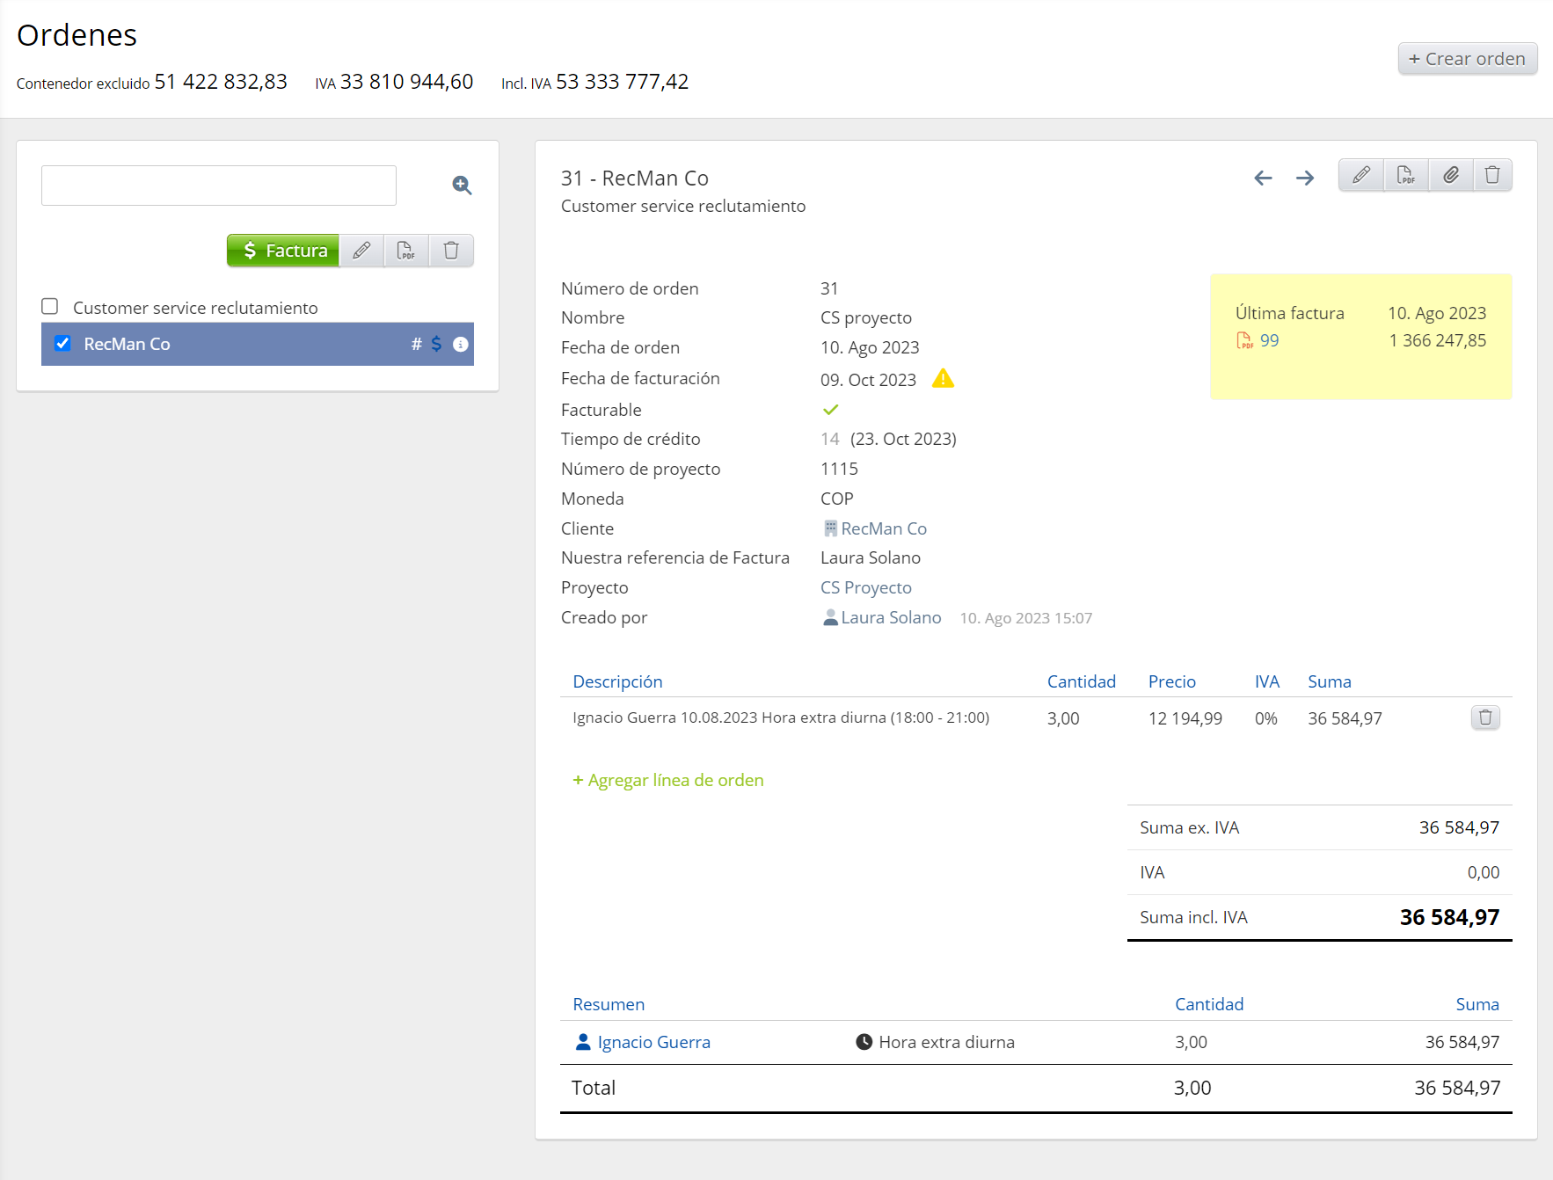Click the order search input field
This screenshot has width=1553, height=1180.
coord(219,186)
